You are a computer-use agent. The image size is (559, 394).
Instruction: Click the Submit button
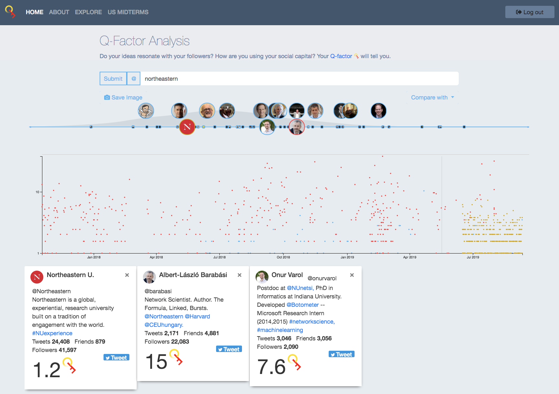tap(113, 78)
